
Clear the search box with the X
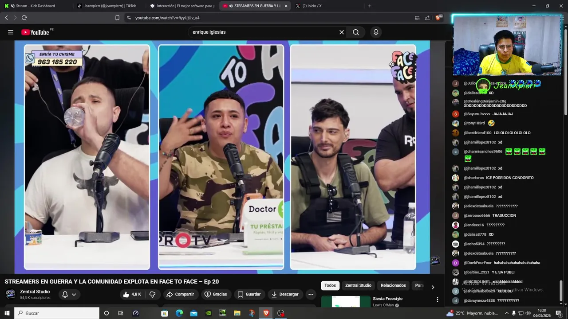pyautogui.click(x=342, y=32)
